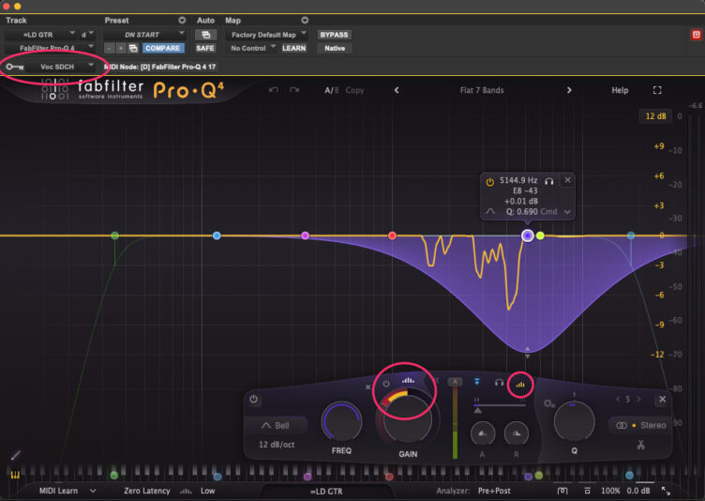
Task: Click the redo arrow icon
Action: click(x=294, y=90)
